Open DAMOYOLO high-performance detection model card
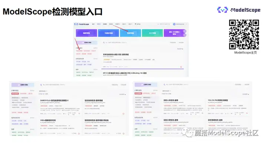This screenshot has height=145, width=267. (x=60, y=107)
